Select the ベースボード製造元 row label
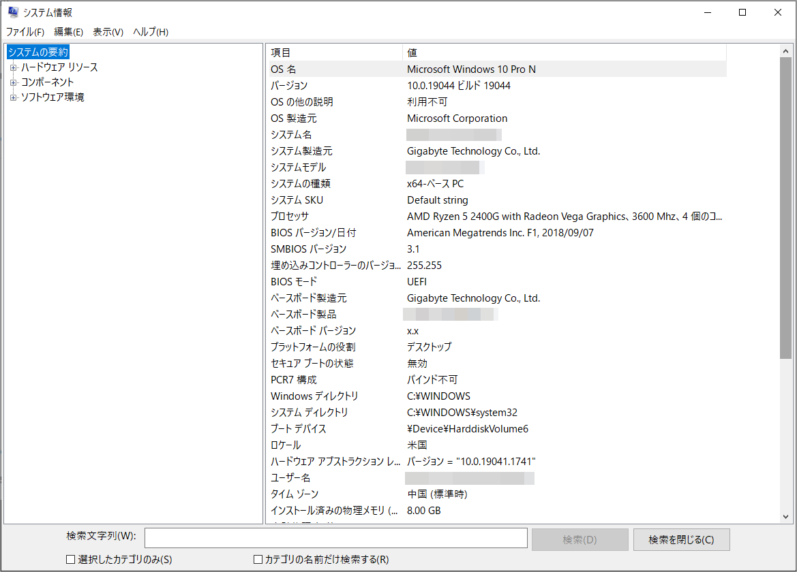 point(309,298)
